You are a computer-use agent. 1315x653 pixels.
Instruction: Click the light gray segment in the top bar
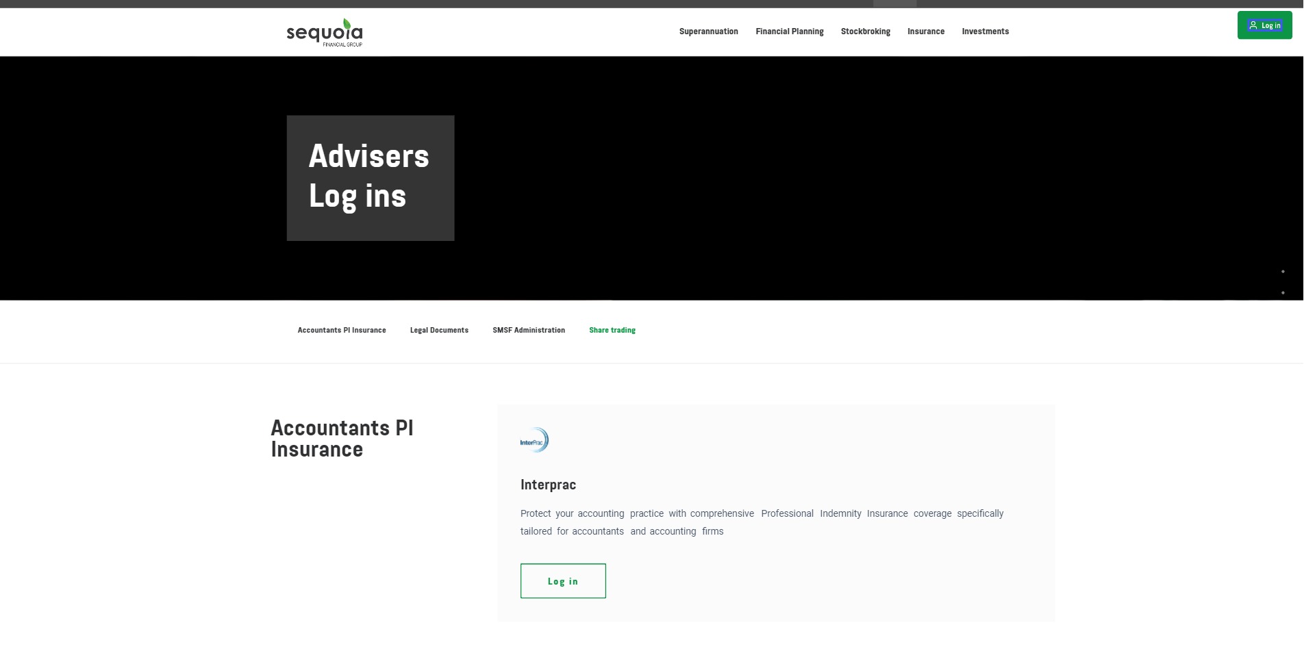(x=894, y=3)
